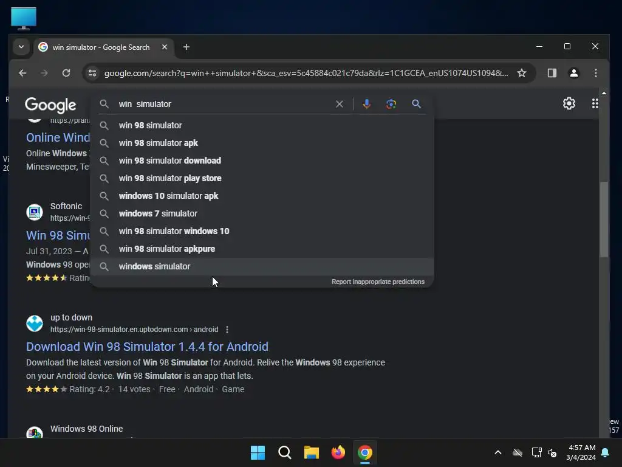Choose suggestion win 98 simulator play store
Image resolution: width=622 pixels, height=467 pixels.
[262, 178]
